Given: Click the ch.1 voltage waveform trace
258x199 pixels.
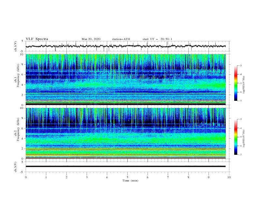Looking at the screenshot, I should pyautogui.click(x=125, y=46).
